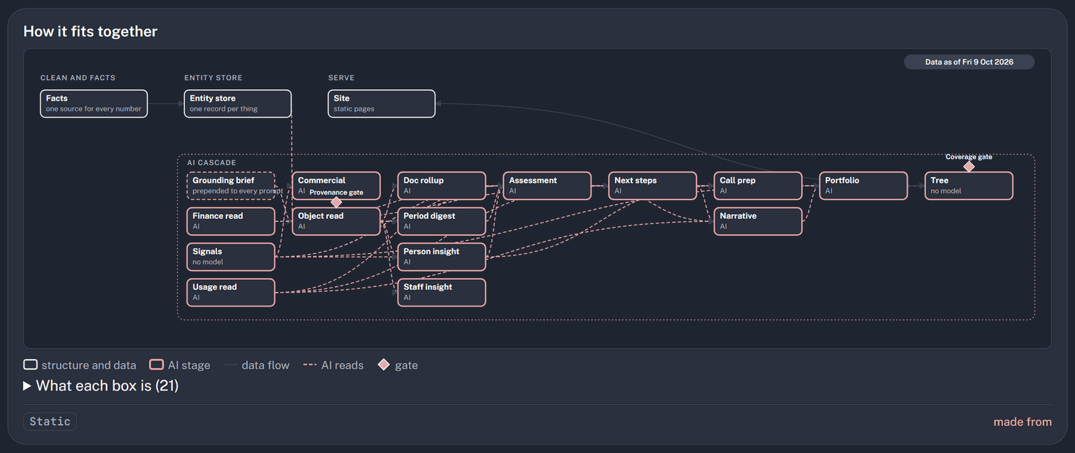Select the Narrative AI node
1075x453 pixels.
click(758, 221)
